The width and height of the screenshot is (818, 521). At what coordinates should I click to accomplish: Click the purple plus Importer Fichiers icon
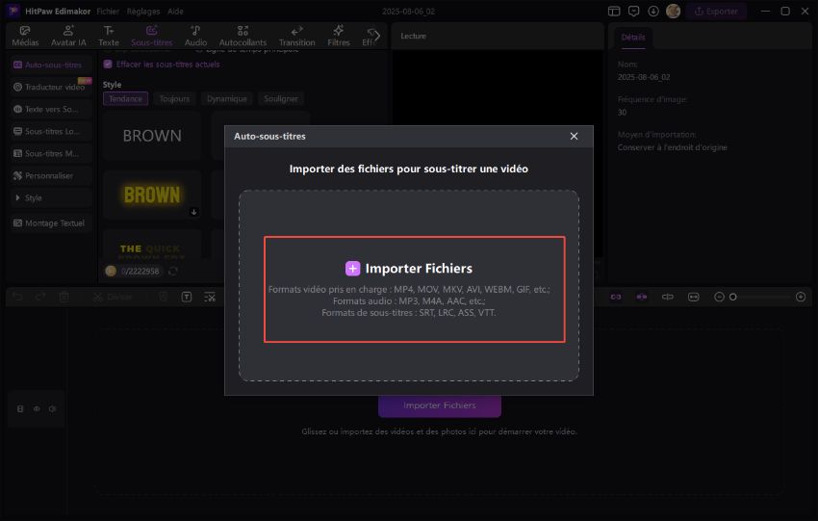pyautogui.click(x=352, y=269)
